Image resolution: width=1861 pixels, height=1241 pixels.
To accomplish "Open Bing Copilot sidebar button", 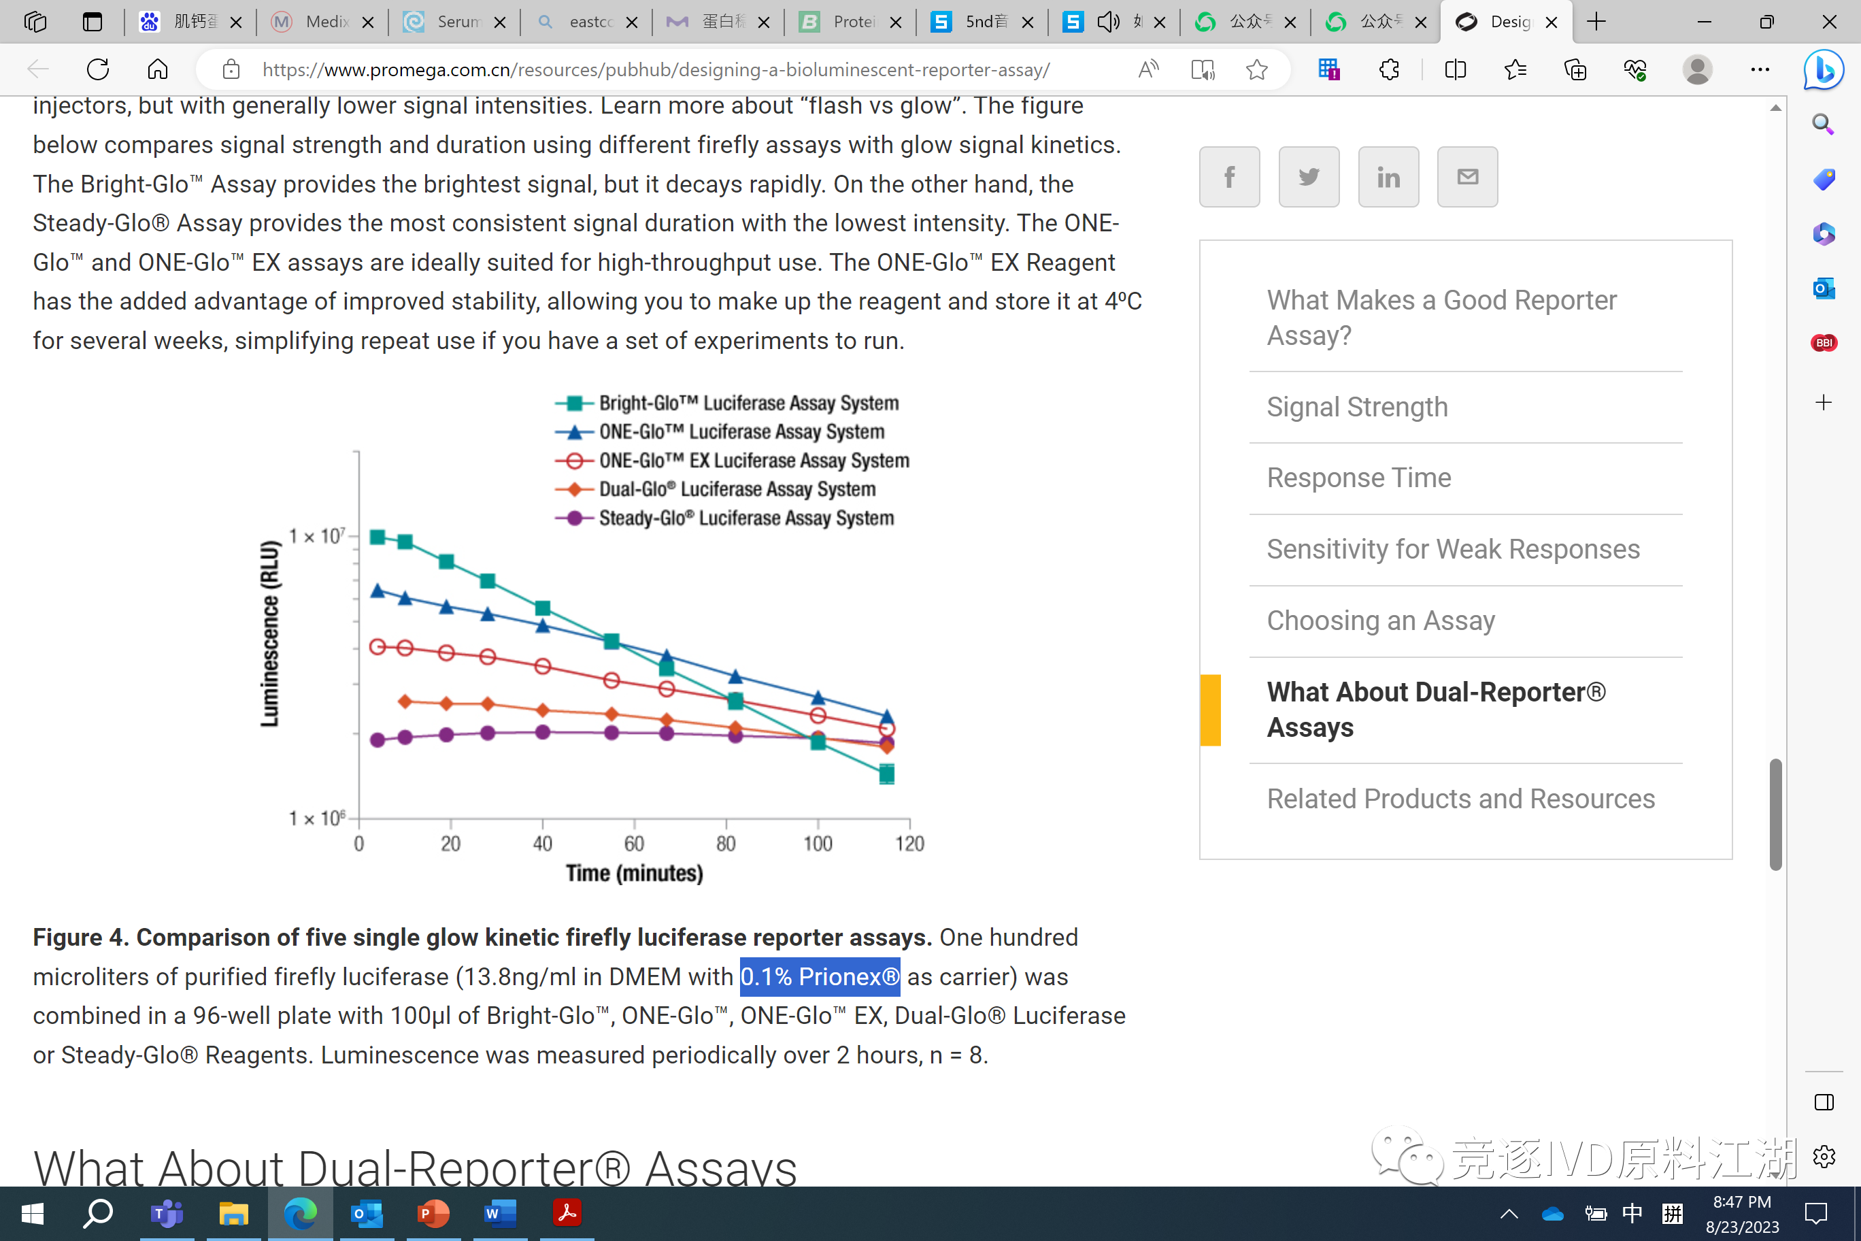I will 1823,69.
